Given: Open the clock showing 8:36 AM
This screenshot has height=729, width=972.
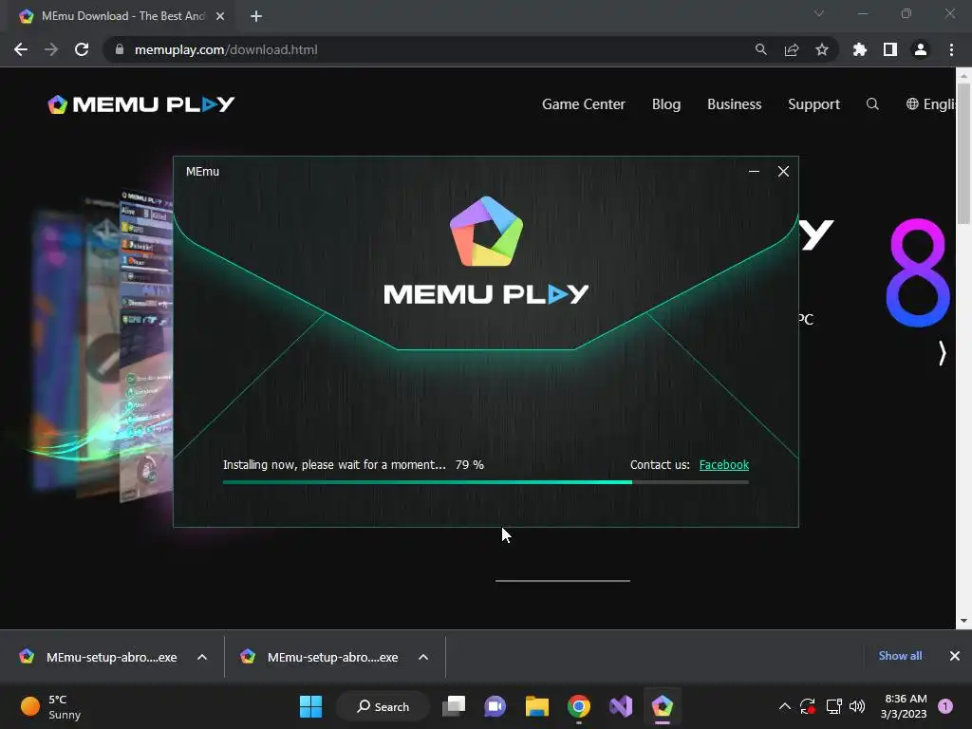Looking at the screenshot, I should click(904, 706).
